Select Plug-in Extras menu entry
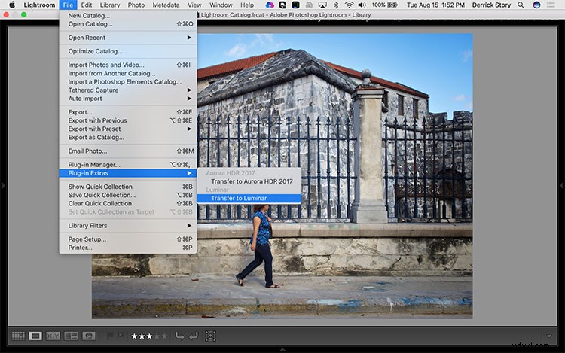Viewport: 565px width, 353px height. point(128,173)
